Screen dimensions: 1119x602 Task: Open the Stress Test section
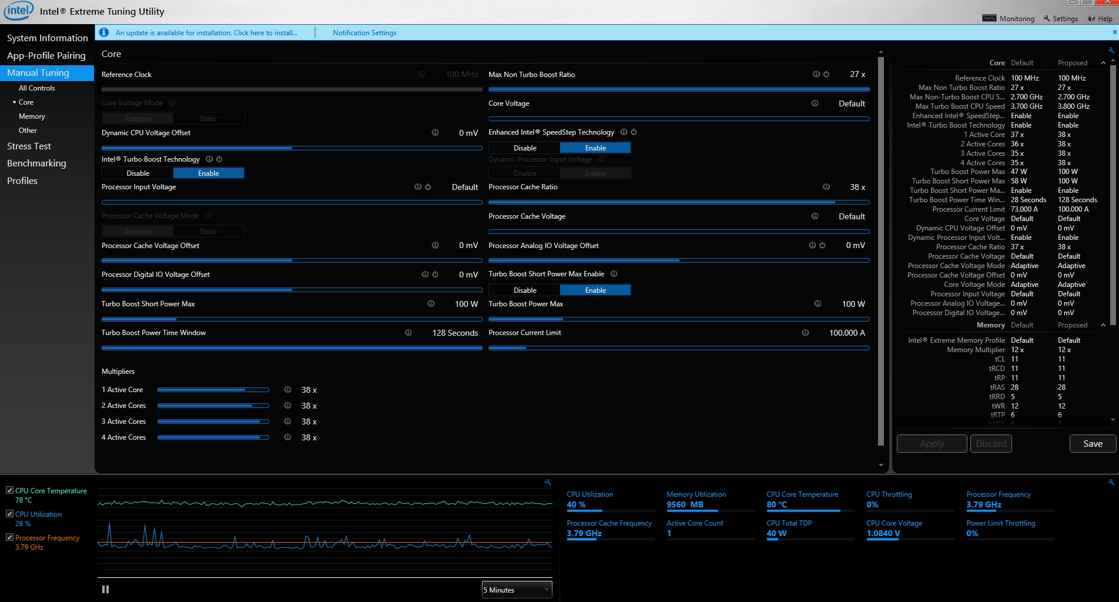29,146
